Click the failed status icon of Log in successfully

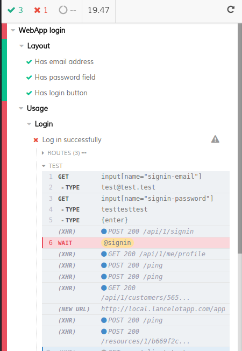pyautogui.click(x=36, y=140)
